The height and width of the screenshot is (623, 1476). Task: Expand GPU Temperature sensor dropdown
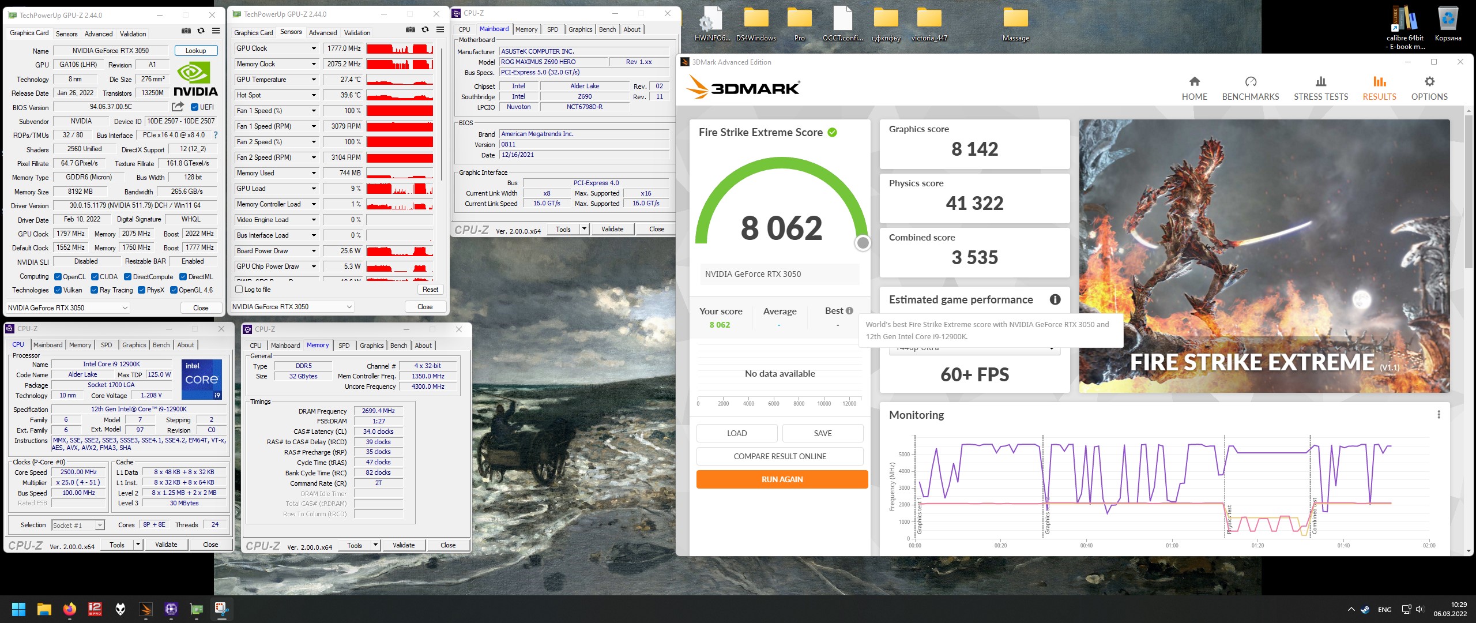click(314, 80)
